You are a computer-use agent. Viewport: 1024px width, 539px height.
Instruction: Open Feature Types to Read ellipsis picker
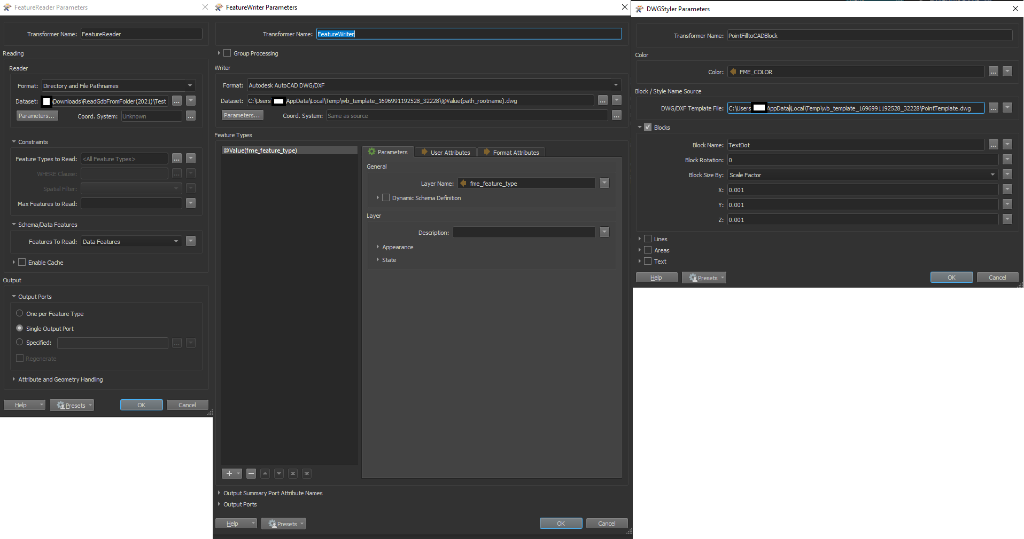177,158
